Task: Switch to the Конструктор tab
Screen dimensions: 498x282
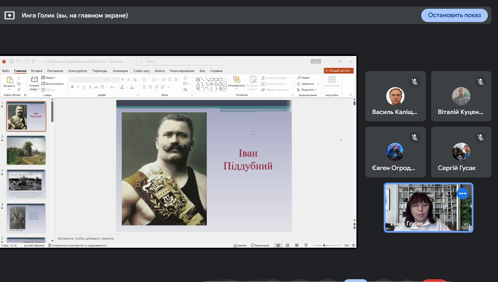Action: [x=78, y=71]
